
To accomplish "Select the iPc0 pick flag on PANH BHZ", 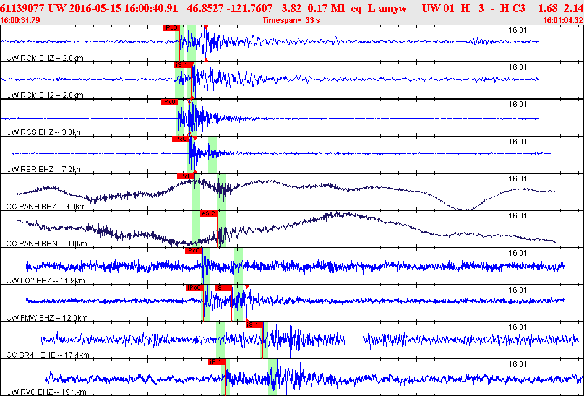I will pos(186,176).
